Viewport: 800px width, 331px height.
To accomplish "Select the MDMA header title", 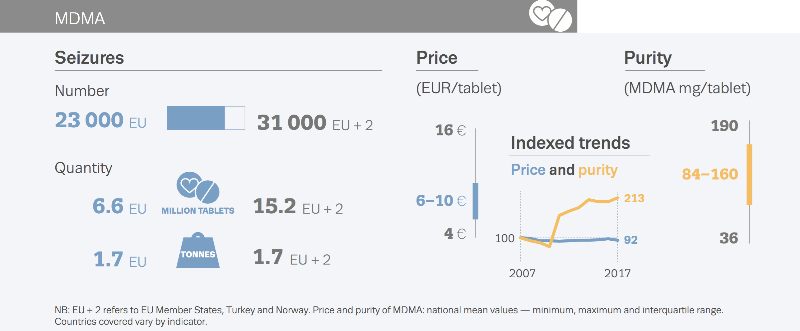I will tap(80, 19).
